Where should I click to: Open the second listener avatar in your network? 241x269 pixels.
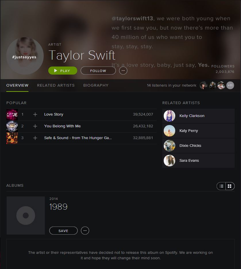[x=213, y=85]
